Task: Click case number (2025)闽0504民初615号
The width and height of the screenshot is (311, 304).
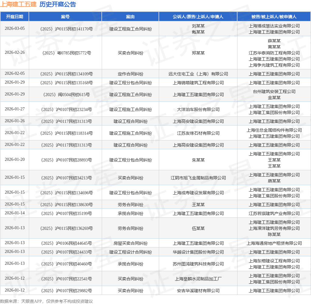Action: (67, 95)
